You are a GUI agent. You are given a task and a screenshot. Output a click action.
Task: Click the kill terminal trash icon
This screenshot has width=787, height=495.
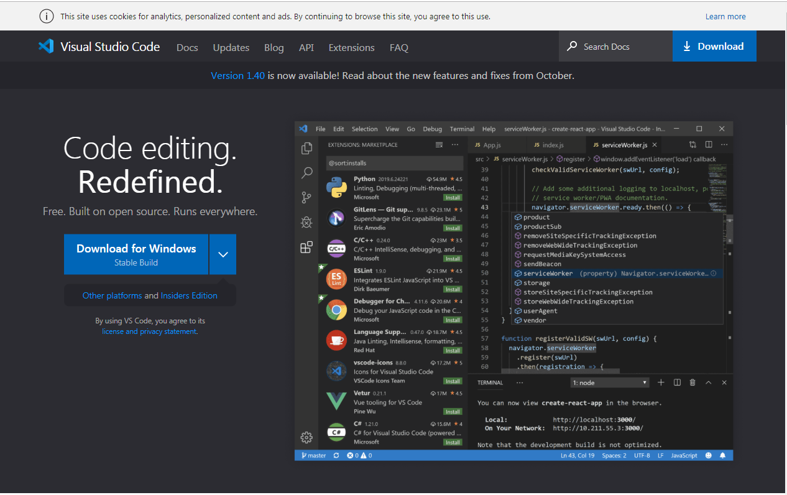tap(693, 382)
